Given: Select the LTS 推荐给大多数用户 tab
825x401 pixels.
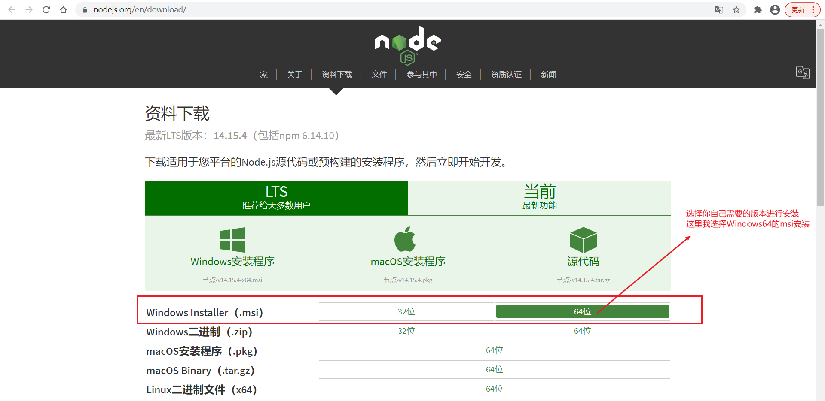Looking at the screenshot, I should pos(276,198).
